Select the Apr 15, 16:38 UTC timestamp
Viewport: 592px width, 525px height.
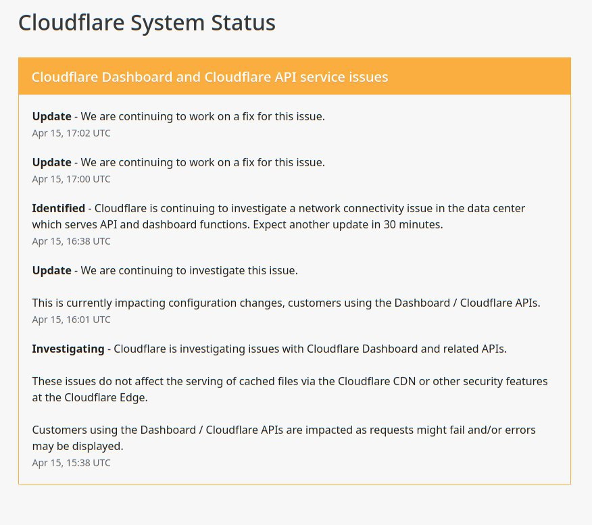72,241
